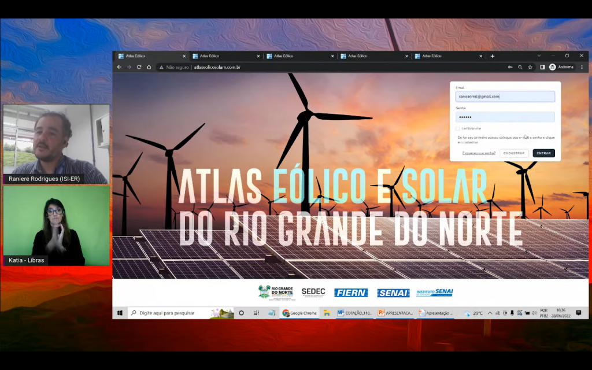The image size is (592, 370).
Task: Click the zoom magnifier icon in address bar
Action: 520,67
